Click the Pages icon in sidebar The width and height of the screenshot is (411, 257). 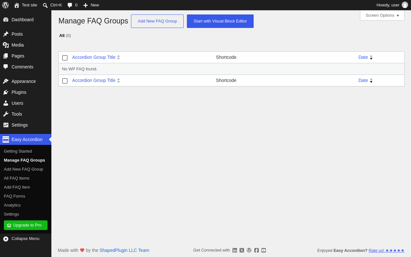[x=6, y=56]
